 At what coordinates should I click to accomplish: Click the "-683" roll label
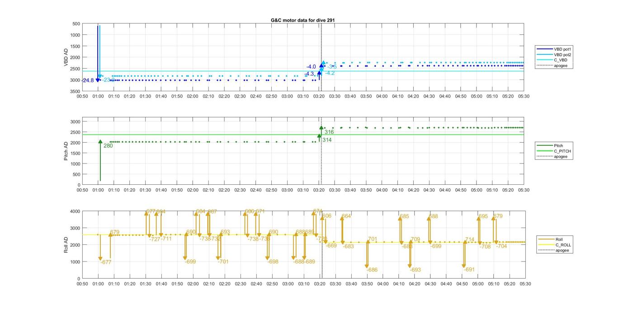pyautogui.click(x=348, y=247)
